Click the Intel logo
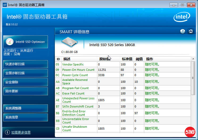 coord(182,17)
